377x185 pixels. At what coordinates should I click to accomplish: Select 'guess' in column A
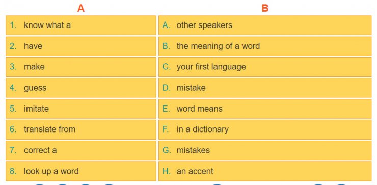pos(81,88)
